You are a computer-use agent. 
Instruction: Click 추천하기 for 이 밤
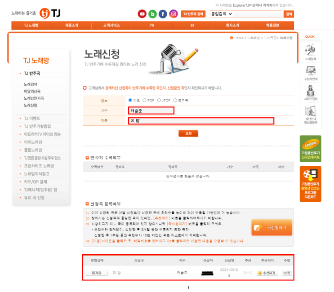point(267,273)
